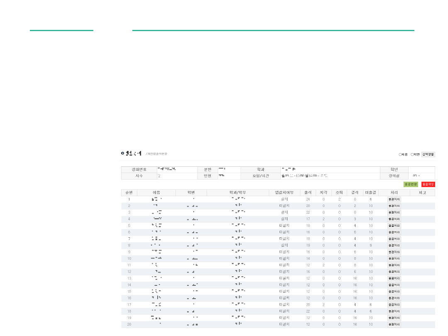448x336 pixels.
Task: Click 출결처리 for student row 17
Action: (x=394, y=305)
